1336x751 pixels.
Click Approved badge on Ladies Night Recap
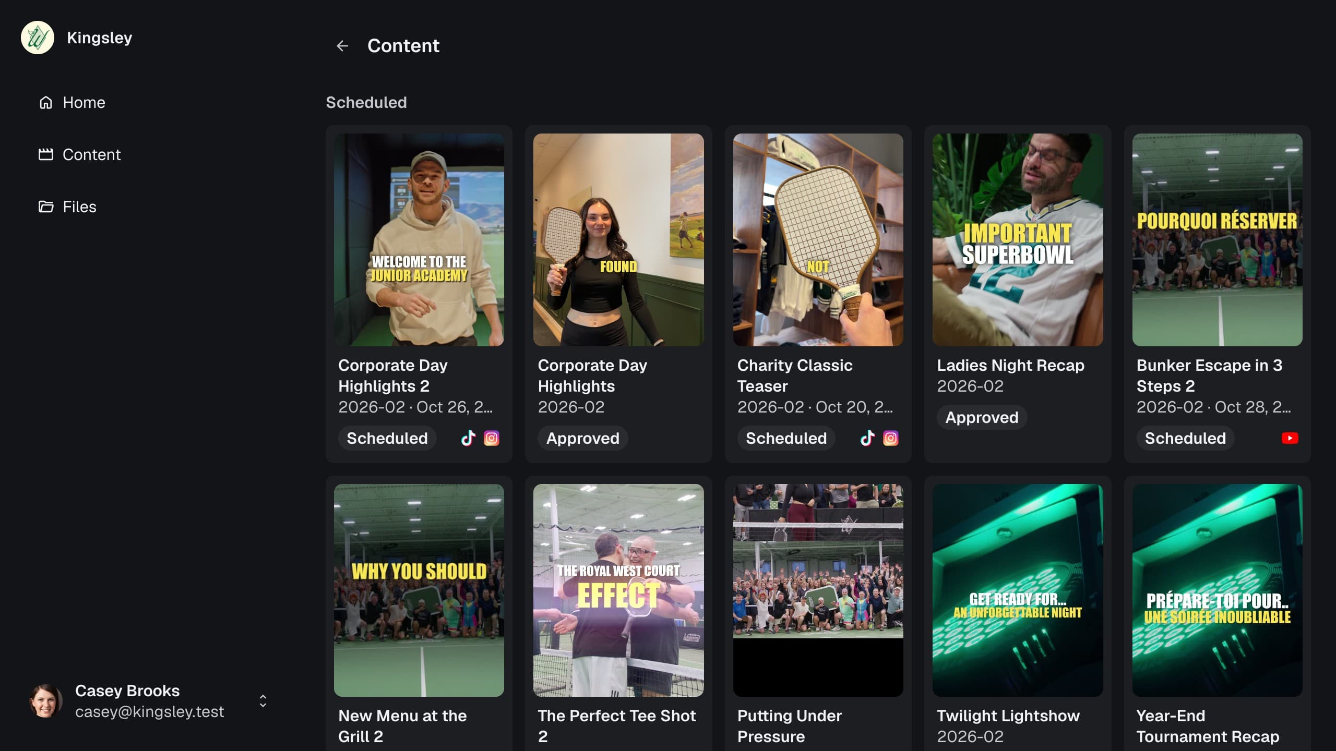982,417
